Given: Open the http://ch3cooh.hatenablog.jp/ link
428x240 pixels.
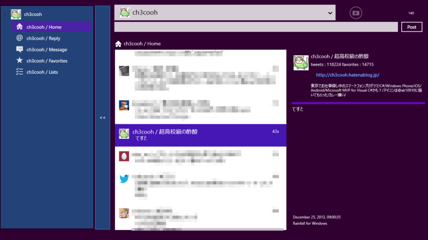Looking at the screenshot, I should pyautogui.click(x=347, y=75).
